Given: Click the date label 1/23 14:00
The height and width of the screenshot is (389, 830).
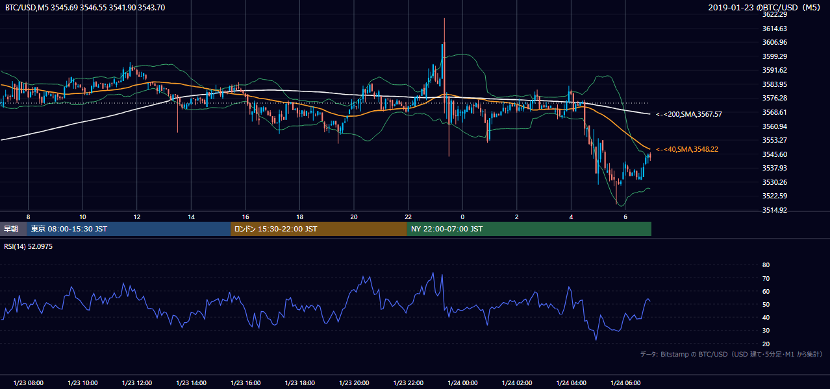Looking at the screenshot, I should [x=191, y=383].
